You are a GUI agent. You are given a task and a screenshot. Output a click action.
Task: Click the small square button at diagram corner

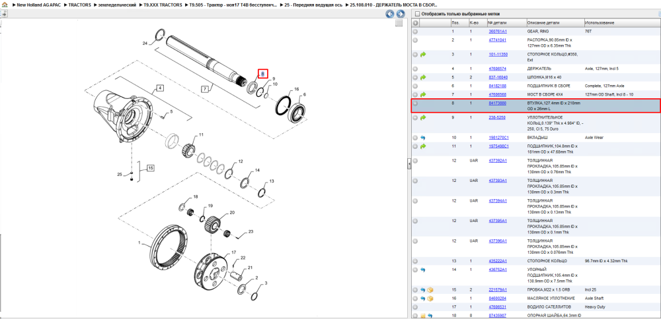399,23
